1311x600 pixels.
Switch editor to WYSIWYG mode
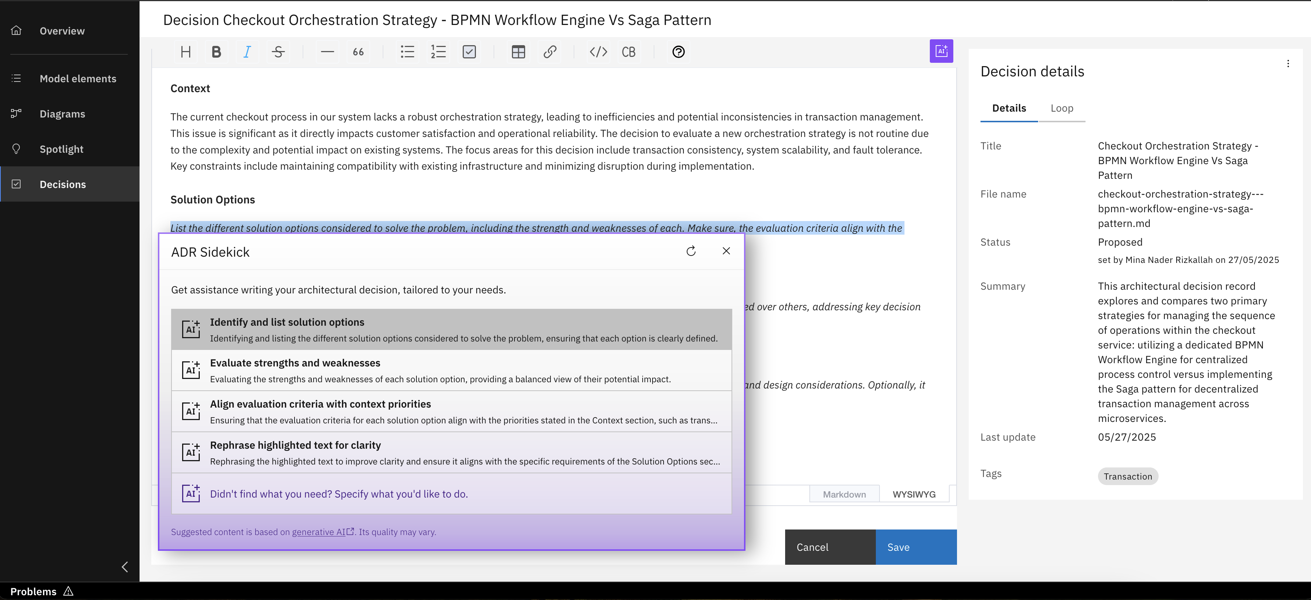click(x=914, y=494)
